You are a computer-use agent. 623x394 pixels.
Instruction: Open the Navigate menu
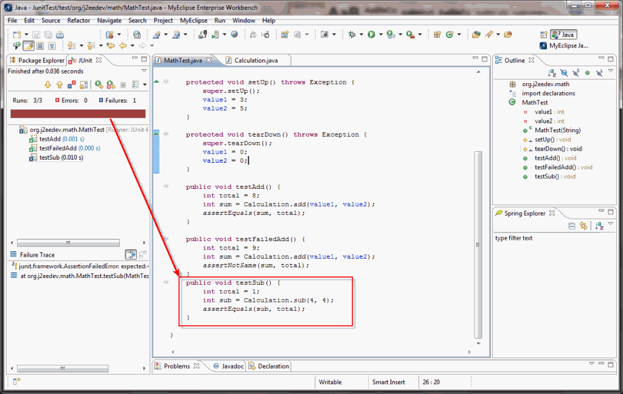[110, 20]
